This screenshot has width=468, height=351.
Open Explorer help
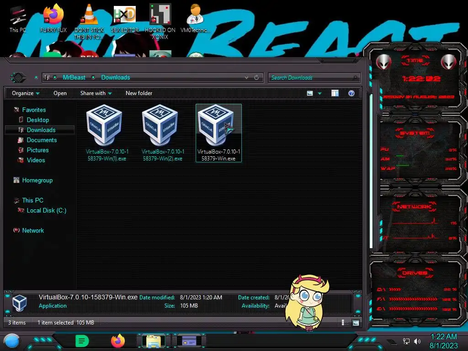click(351, 93)
